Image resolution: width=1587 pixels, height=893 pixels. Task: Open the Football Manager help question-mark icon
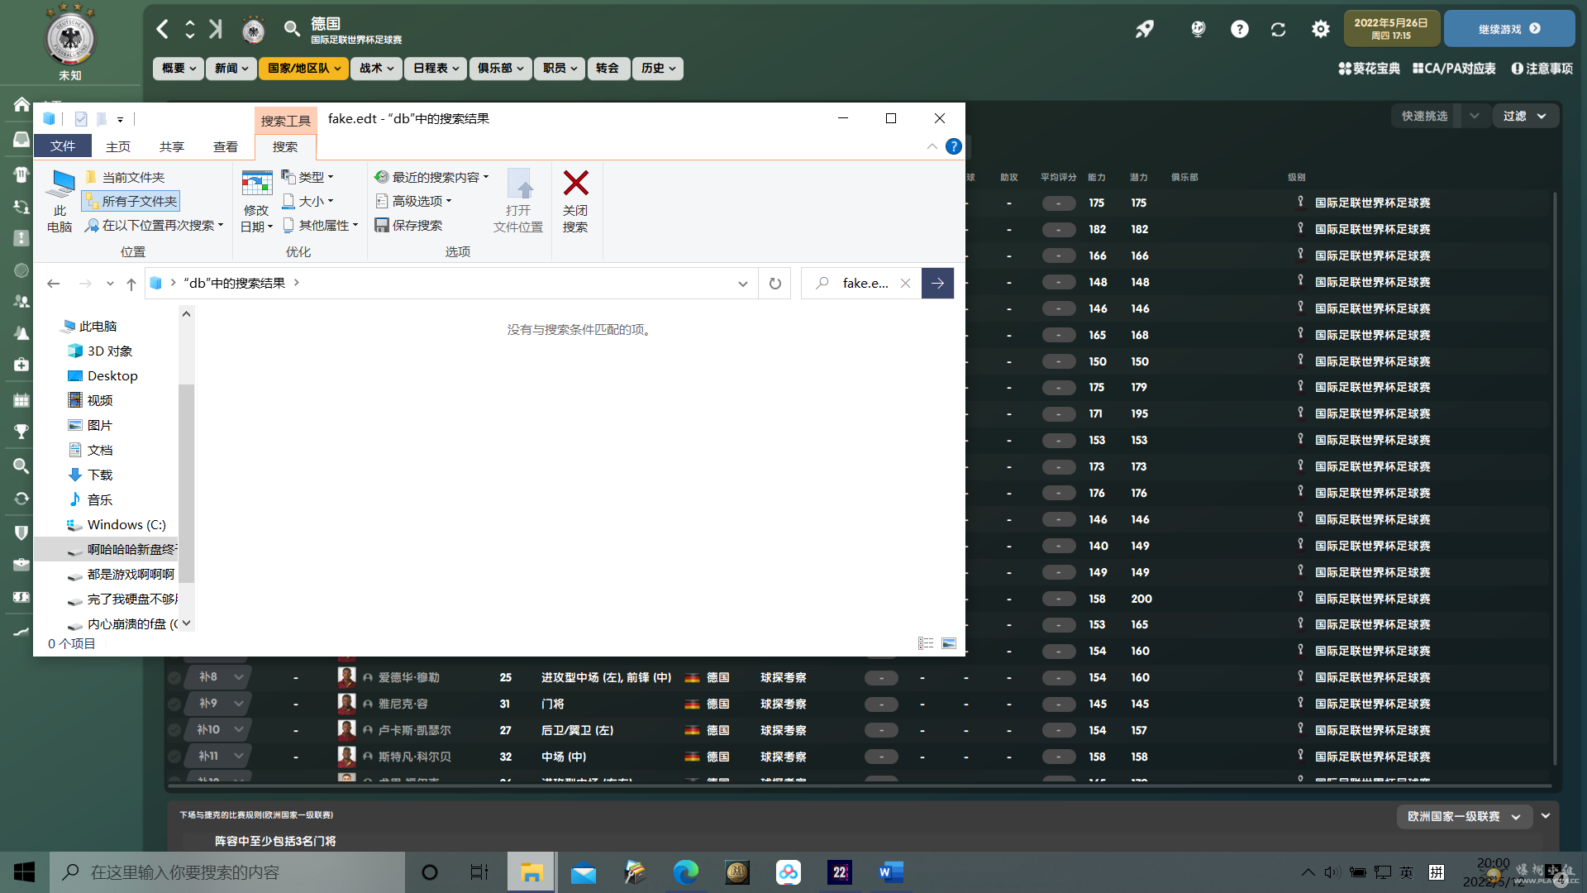click(1239, 30)
